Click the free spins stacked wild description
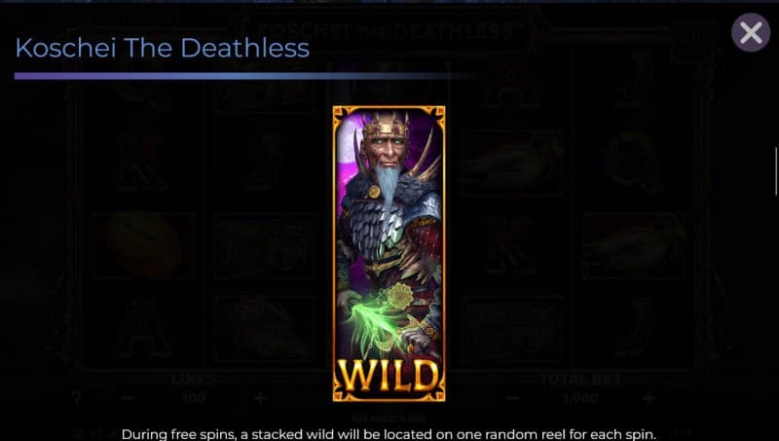The image size is (779, 441). tap(389, 434)
